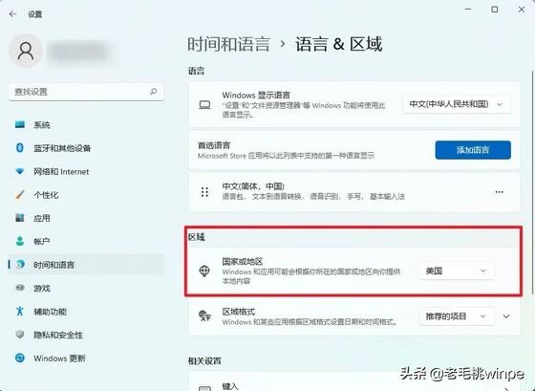535x391 pixels.
Task: Select 时间和语言 in the sidebar
Action: pos(86,265)
